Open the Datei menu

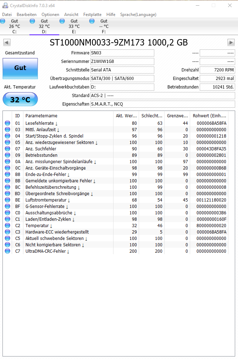click(7, 15)
